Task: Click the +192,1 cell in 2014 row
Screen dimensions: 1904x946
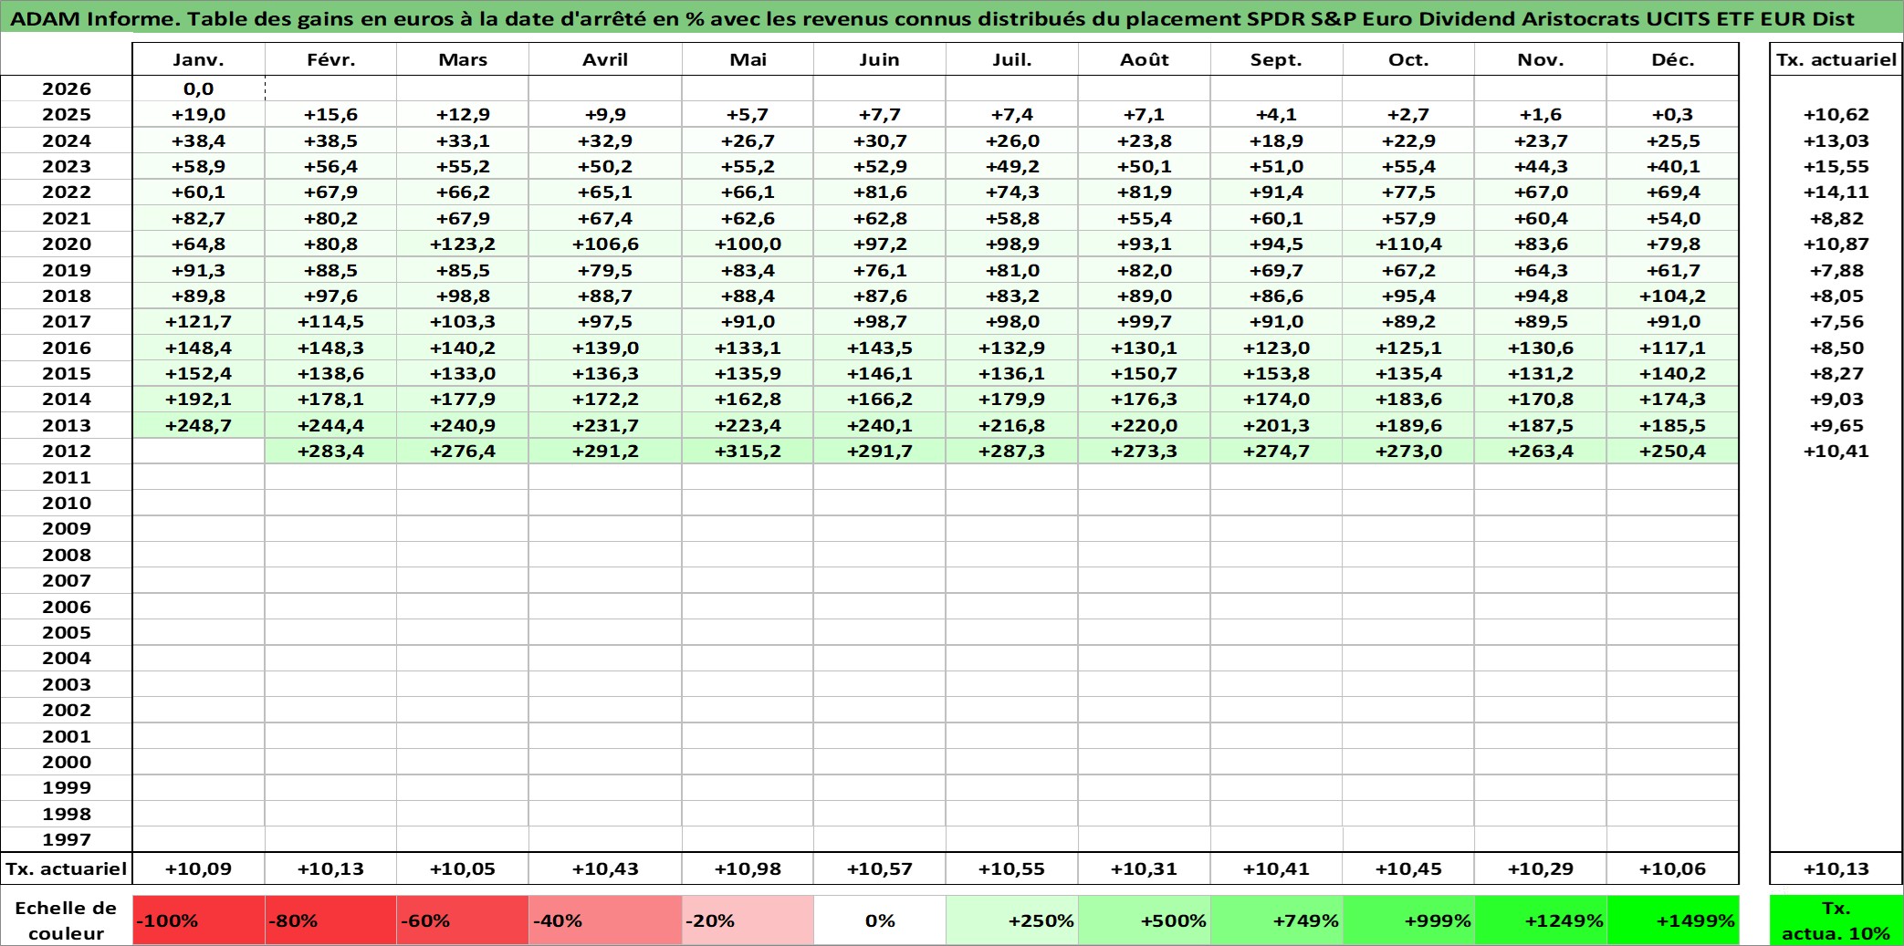Action: tap(198, 399)
